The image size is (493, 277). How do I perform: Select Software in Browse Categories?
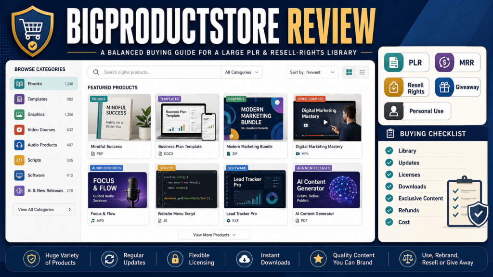(44, 176)
